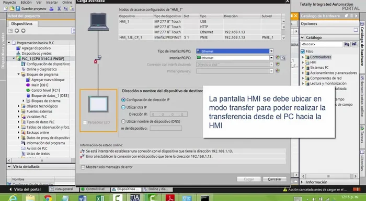Click the Guardar proyecto save icon
This screenshot has height=201, width=366.
click(x=18, y=9)
